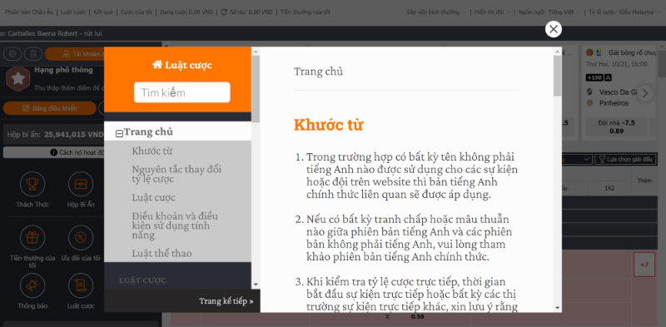Select Luật cược sidebar entry

coord(153,197)
